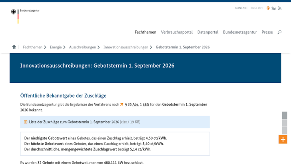Open the Bundesnetzagentur menu item

(x=240, y=32)
